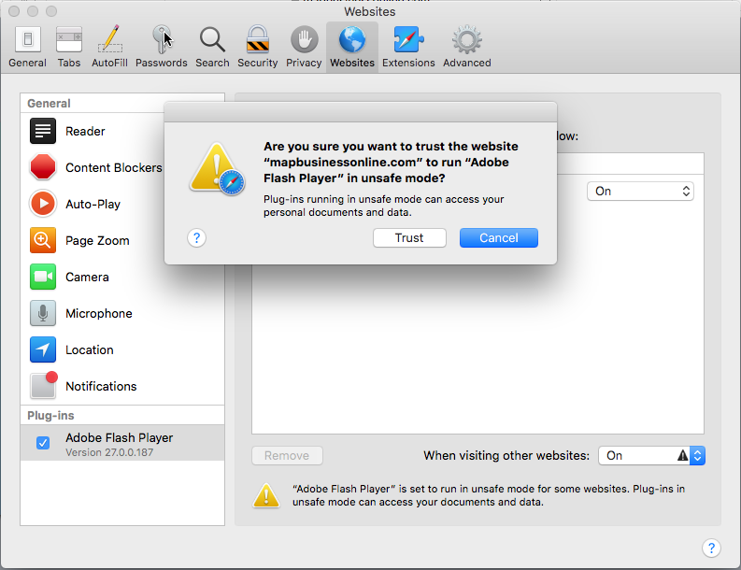The width and height of the screenshot is (741, 570).
Task: Select Notifications in the sidebar
Action: (121, 386)
